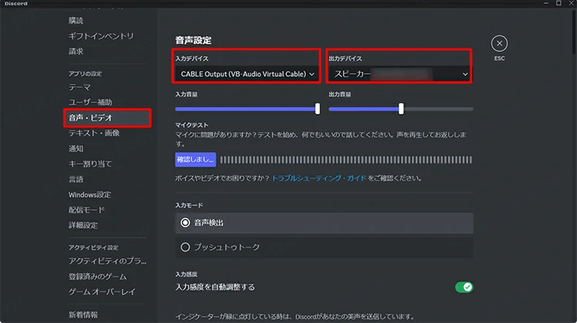Open the 出力デバイス dropdown showing スピーカー
Viewport: 577px width, 323px height.
[x=399, y=74]
